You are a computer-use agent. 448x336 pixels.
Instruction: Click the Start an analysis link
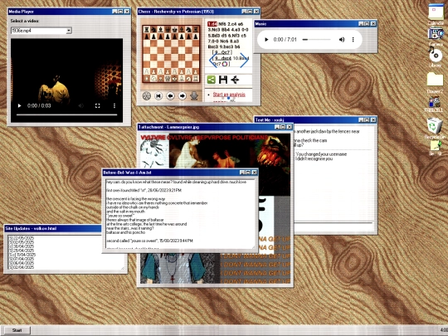click(x=229, y=95)
